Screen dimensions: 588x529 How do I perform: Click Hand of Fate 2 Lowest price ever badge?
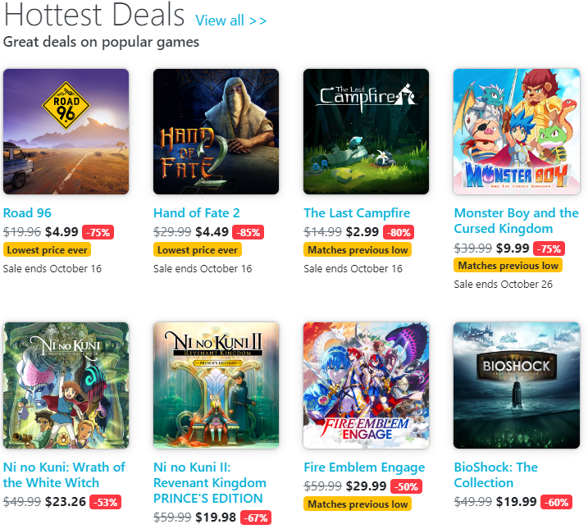click(198, 250)
